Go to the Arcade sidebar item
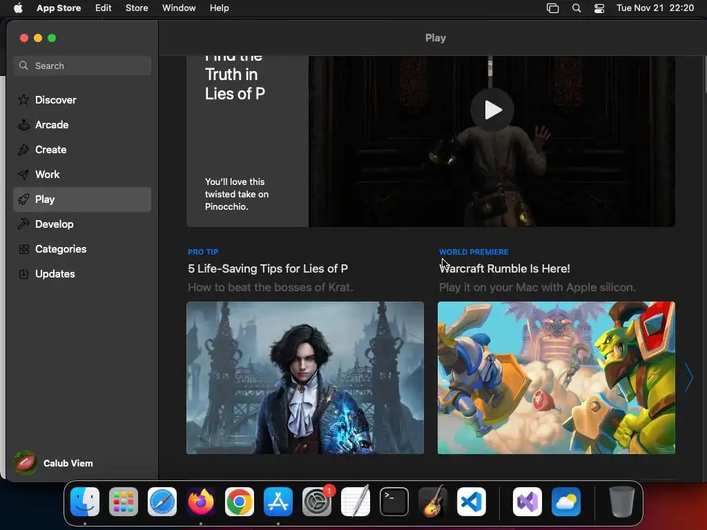Screen dimensions: 707x530 tap(82, 125)
